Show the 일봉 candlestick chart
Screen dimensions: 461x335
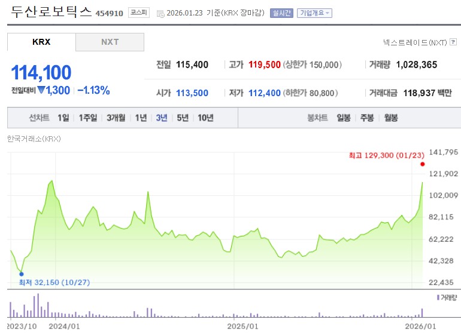(344, 118)
